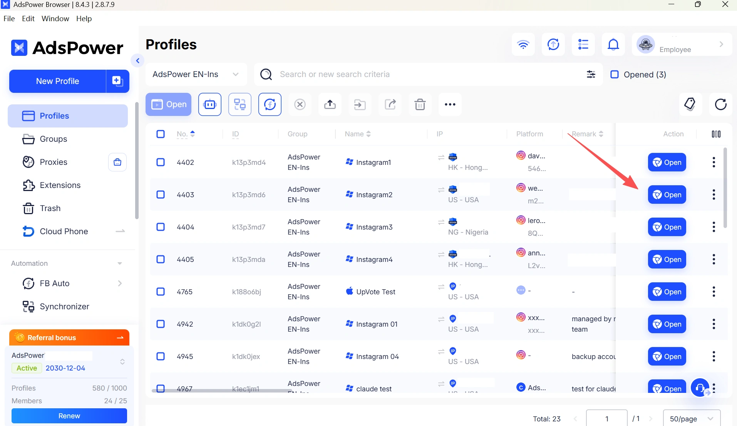Click the customer support headset icon
This screenshot has width=737, height=426.
(x=700, y=387)
